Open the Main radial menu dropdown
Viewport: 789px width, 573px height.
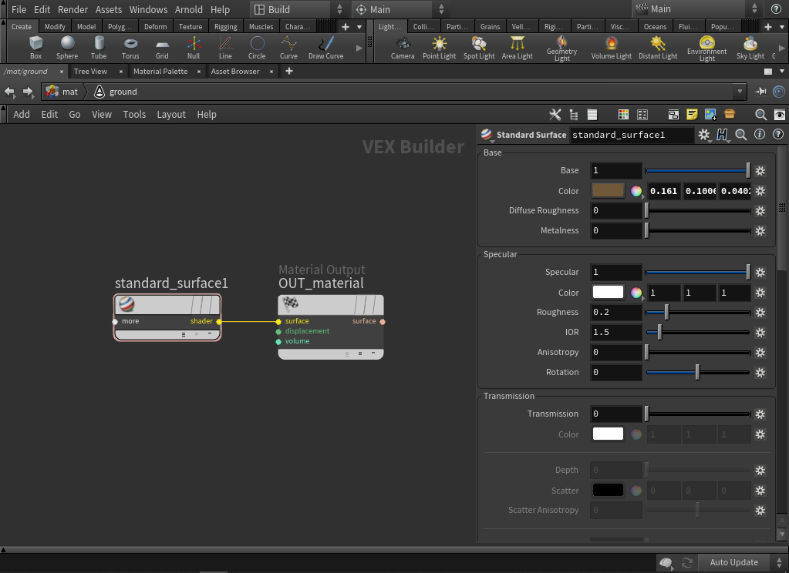tap(400, 9)
